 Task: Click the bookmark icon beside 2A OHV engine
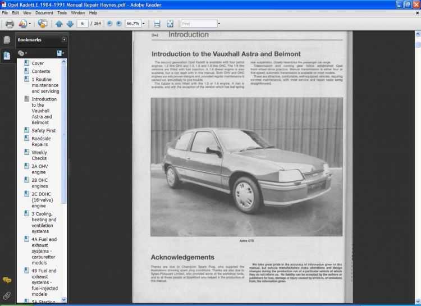[x=26, y=166]
